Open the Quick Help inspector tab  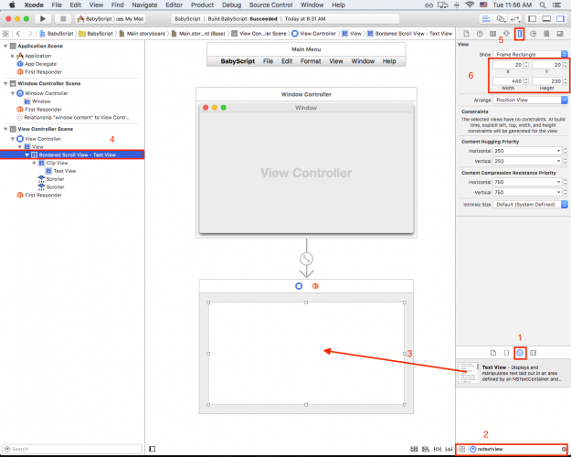[480, 34]
